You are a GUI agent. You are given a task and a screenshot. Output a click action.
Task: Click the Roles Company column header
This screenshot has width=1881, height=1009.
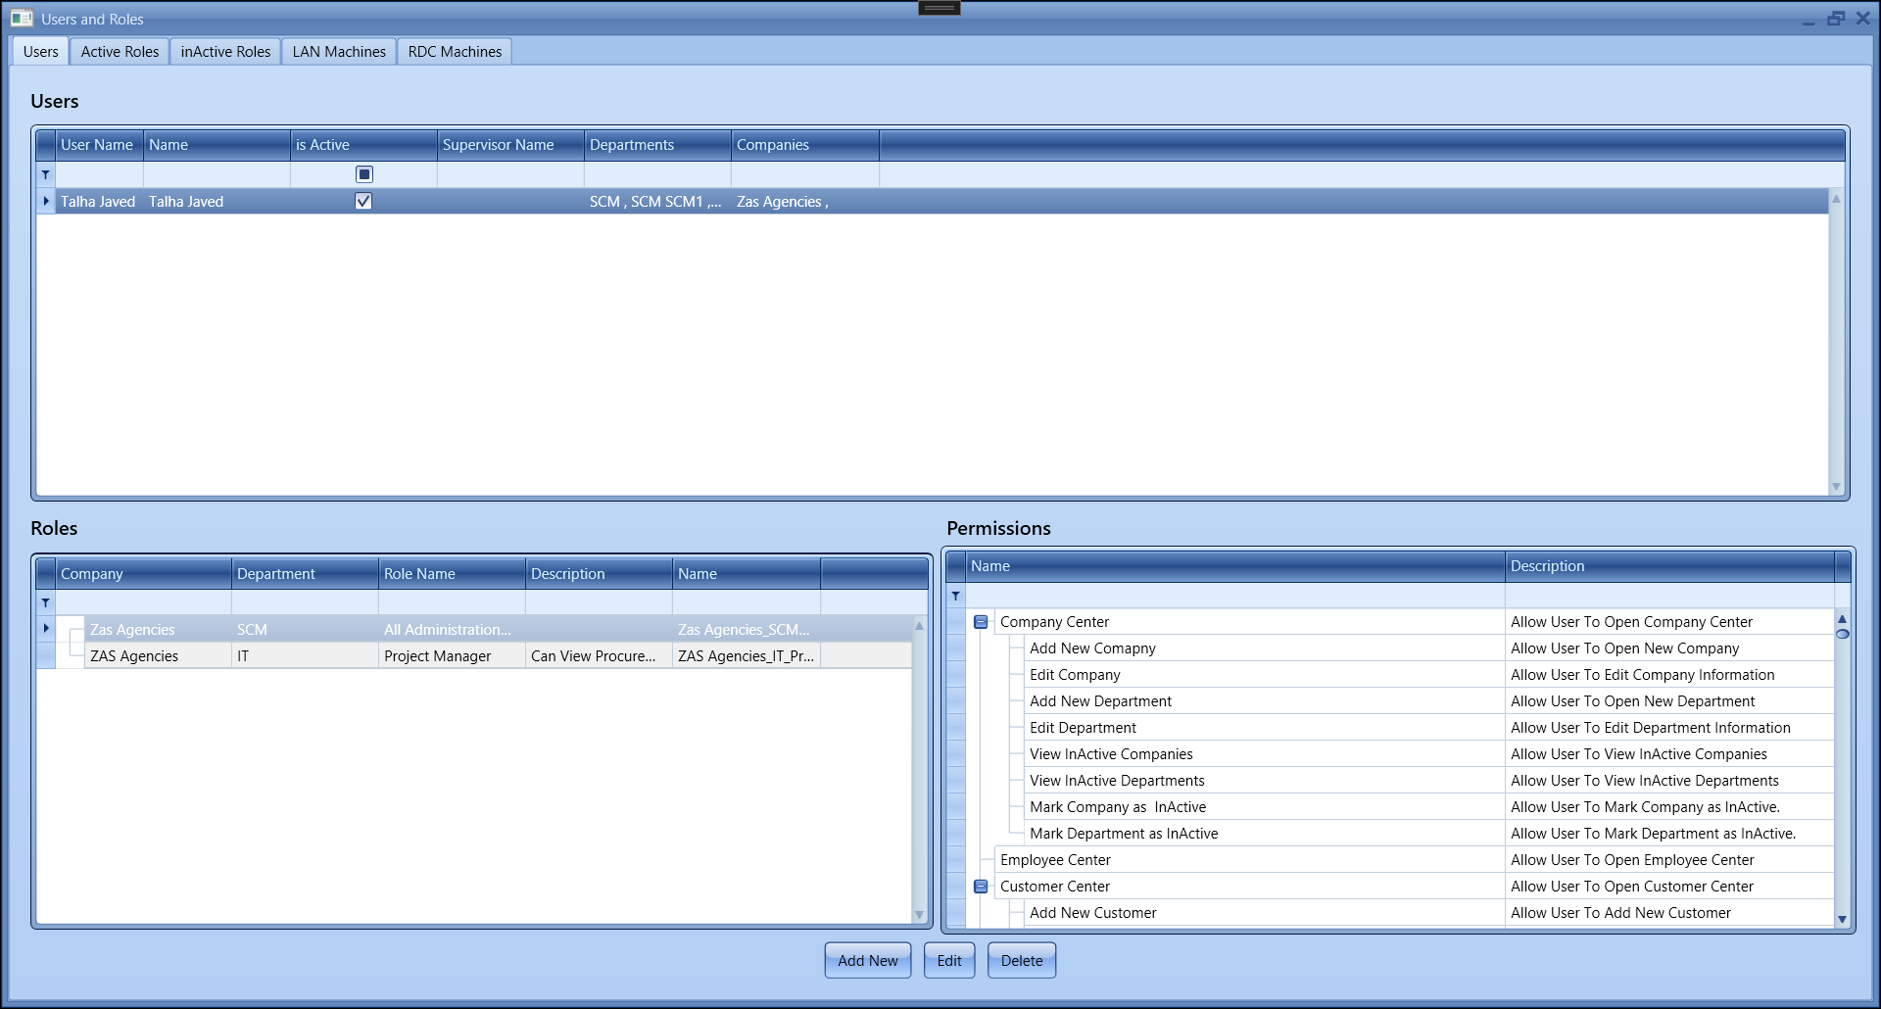[143, 574]
